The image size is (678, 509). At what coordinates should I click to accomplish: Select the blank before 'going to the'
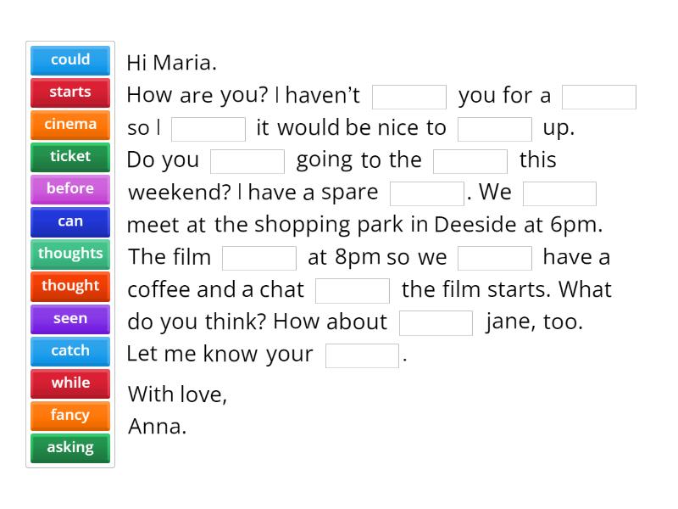(x=247, y=161)
